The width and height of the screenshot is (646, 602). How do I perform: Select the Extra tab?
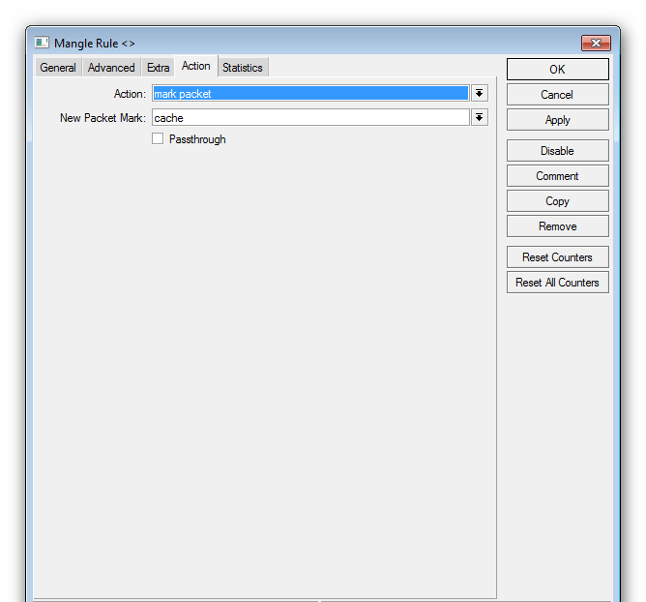(159, 68)
